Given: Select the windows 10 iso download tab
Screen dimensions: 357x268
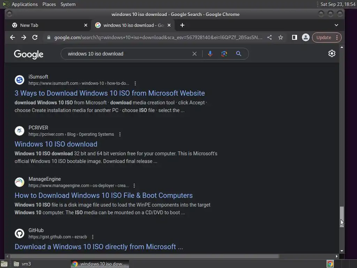Looking at the screenshot, I should tap(133, 25).
